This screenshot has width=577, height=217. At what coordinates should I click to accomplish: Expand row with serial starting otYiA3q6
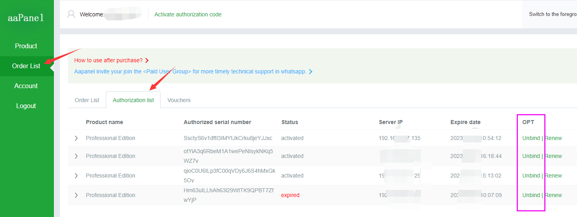76,156
